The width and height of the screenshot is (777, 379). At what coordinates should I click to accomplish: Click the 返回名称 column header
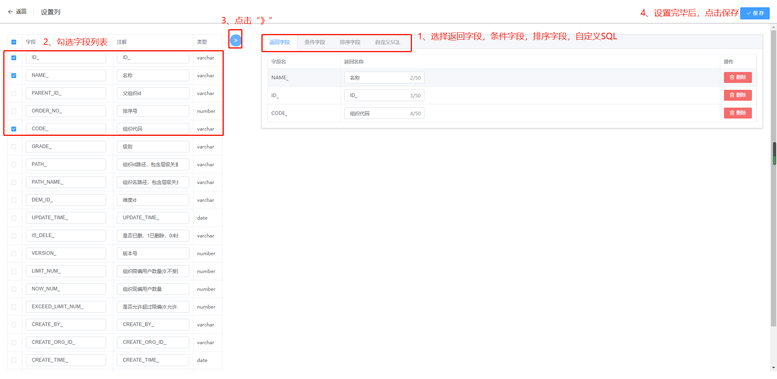click(354, 62)
